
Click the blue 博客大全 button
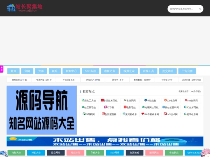pos(36,152)
